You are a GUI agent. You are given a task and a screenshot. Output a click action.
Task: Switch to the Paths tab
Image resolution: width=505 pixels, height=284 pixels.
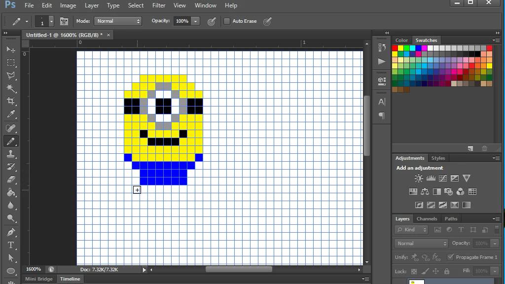pos(451,218)
